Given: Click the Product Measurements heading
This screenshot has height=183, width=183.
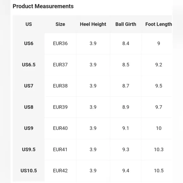Looking at the screenshot, I should [x=43, y=6].
